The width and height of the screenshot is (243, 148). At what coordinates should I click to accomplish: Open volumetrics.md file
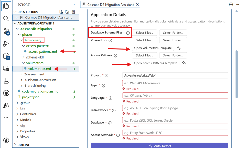click(x=40, y=69)
